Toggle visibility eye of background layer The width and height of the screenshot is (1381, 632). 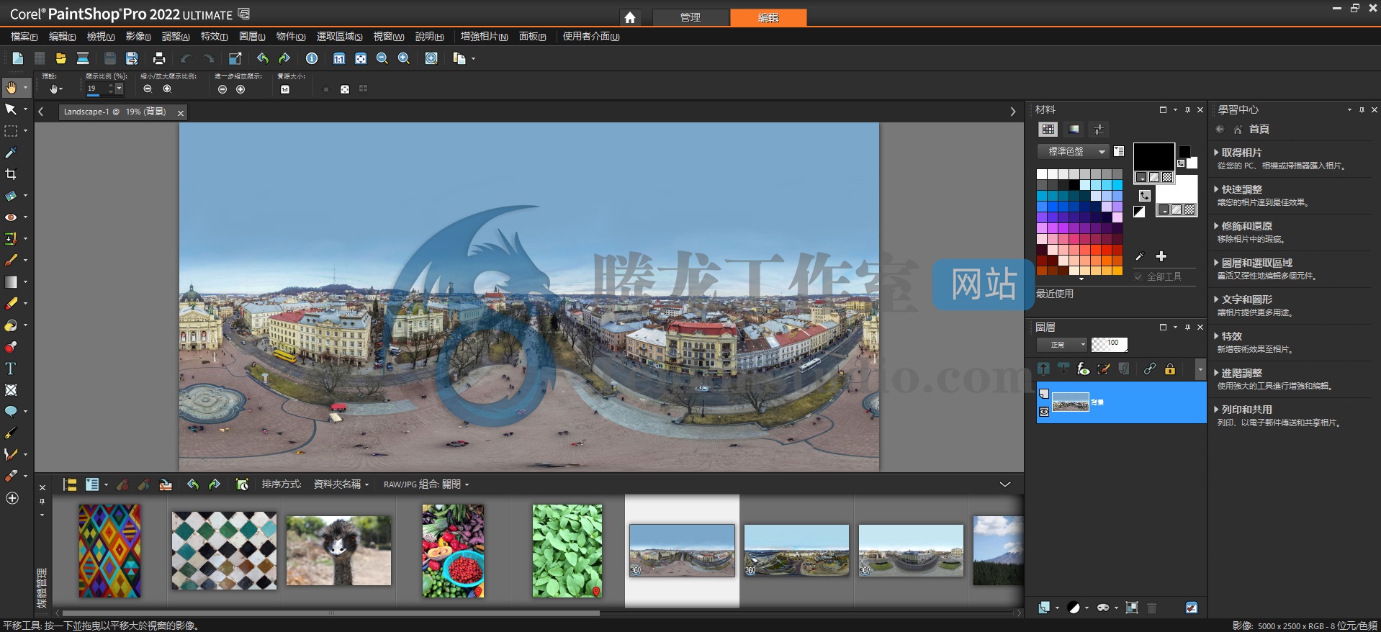[1044, 412]
